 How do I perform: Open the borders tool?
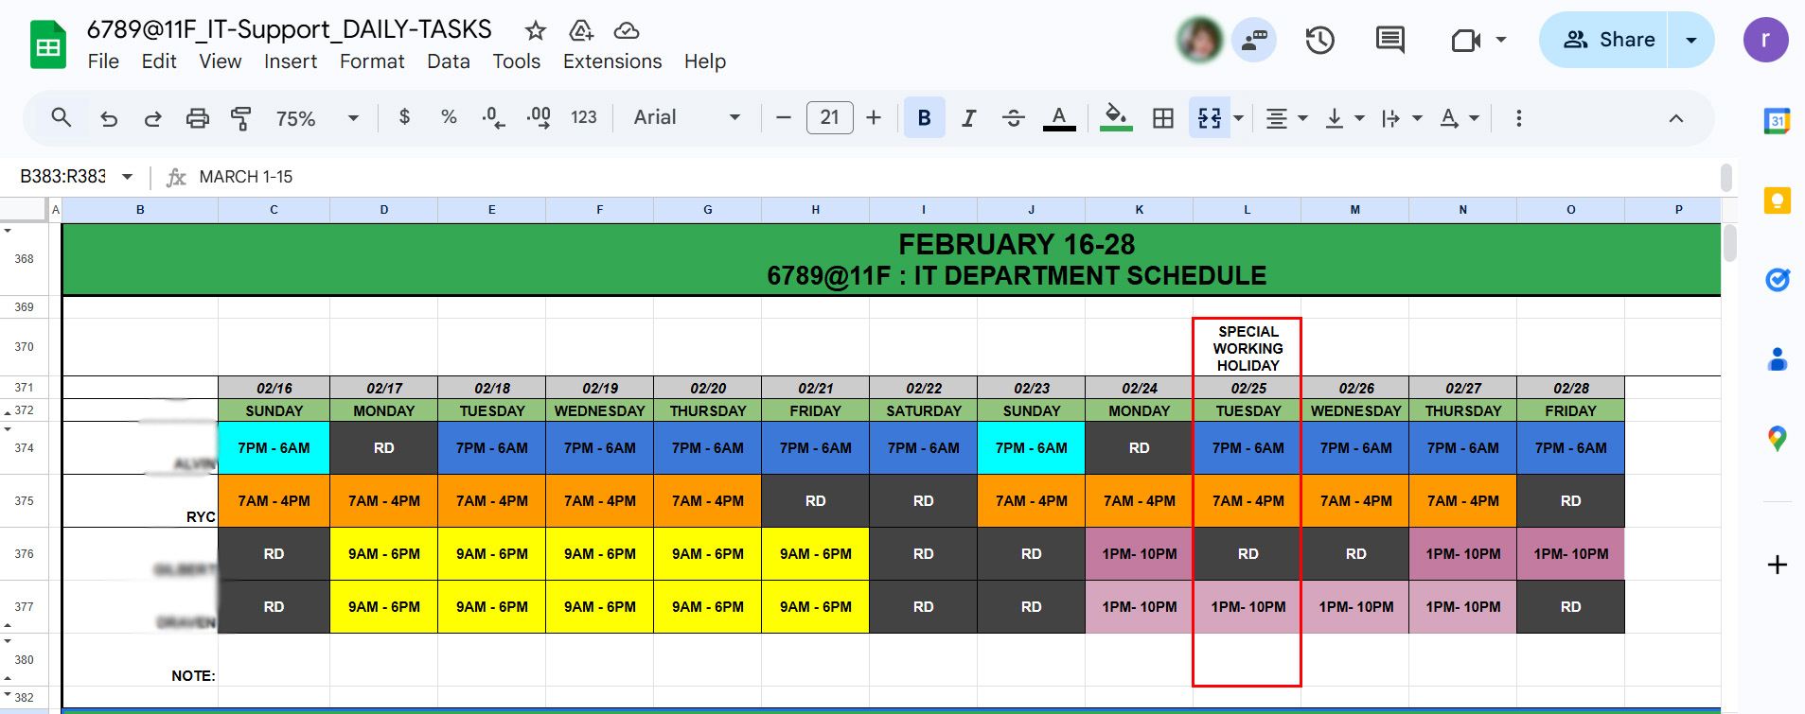[x=1163, y=118]
